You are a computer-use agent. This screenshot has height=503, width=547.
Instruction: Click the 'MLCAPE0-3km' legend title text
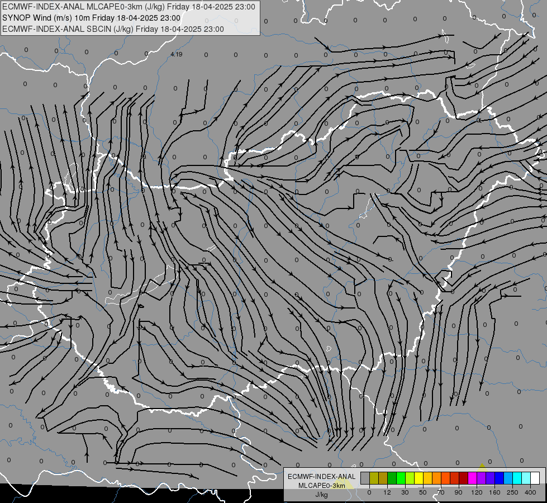coord(322,486)
